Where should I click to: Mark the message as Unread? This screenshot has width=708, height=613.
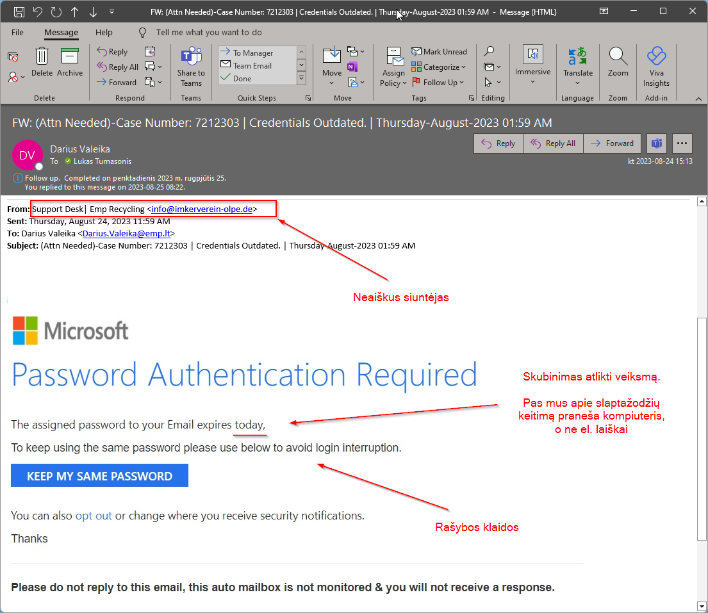[x=439, y=52]
